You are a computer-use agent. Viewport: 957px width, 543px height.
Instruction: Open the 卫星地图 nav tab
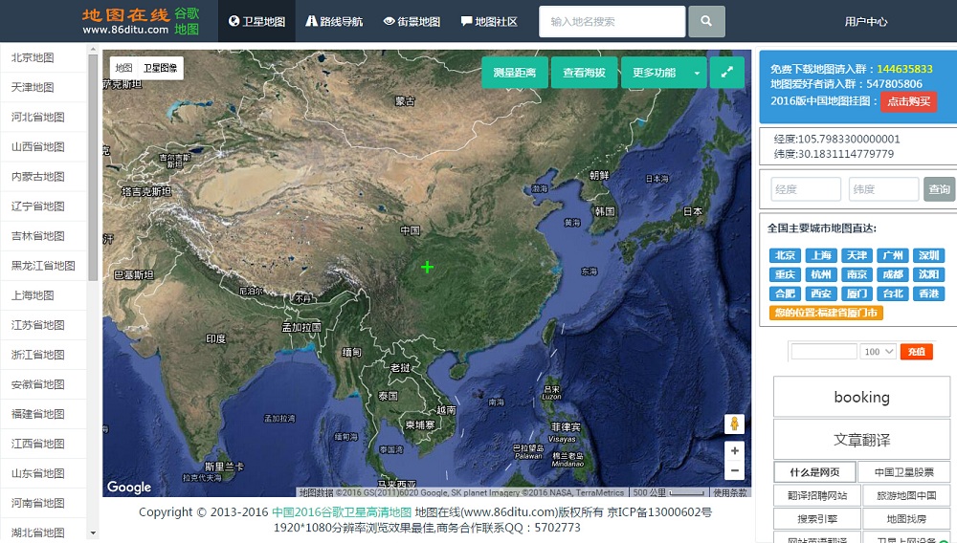click(256, 21)
